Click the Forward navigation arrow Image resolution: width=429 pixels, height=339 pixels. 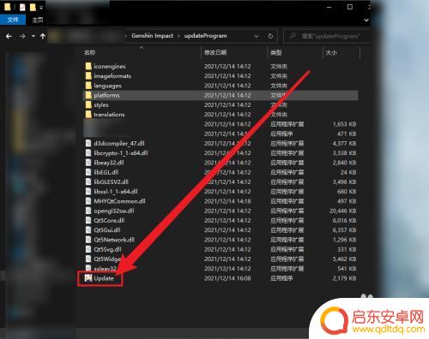coord(22,36)
